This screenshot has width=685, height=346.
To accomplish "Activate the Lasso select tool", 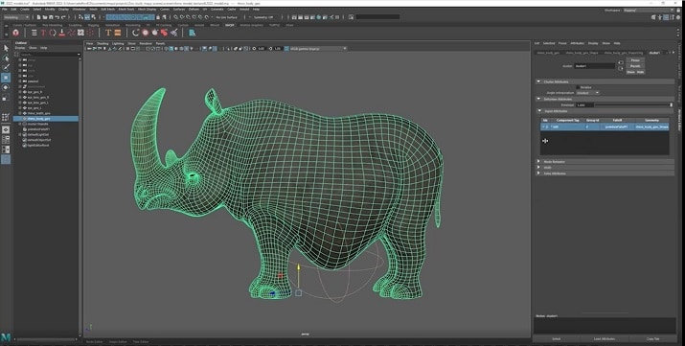I will pyautogui.click(x=6, y=58).
